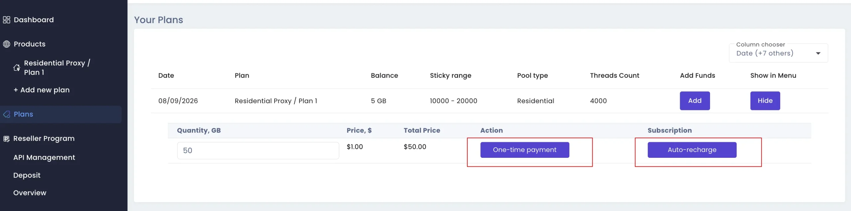Open the Overview page

click(30, 193)
